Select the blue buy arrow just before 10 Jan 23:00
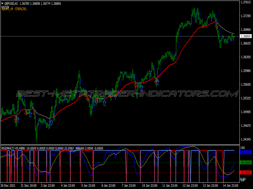This screenshot has height=189, width=253. (x=141, y=88)
